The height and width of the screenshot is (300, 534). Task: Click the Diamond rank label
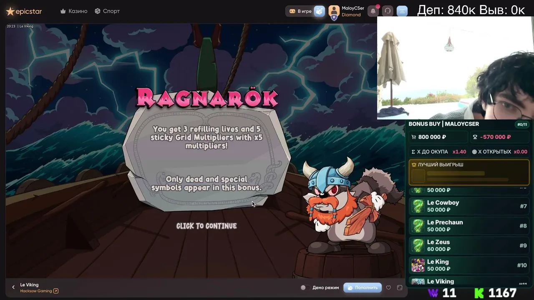click(x=351, y=15)
